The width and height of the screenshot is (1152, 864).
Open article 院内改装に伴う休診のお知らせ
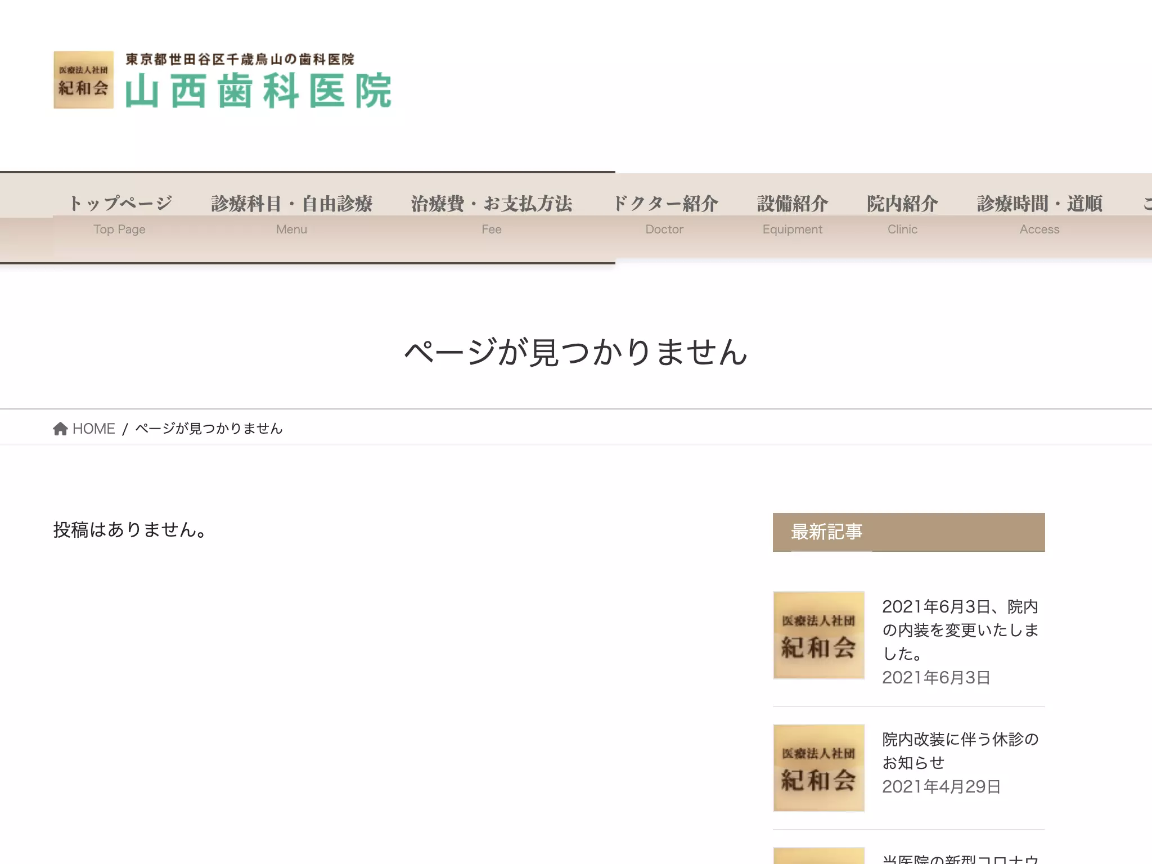pyautogui.click(x=960, y=751)
